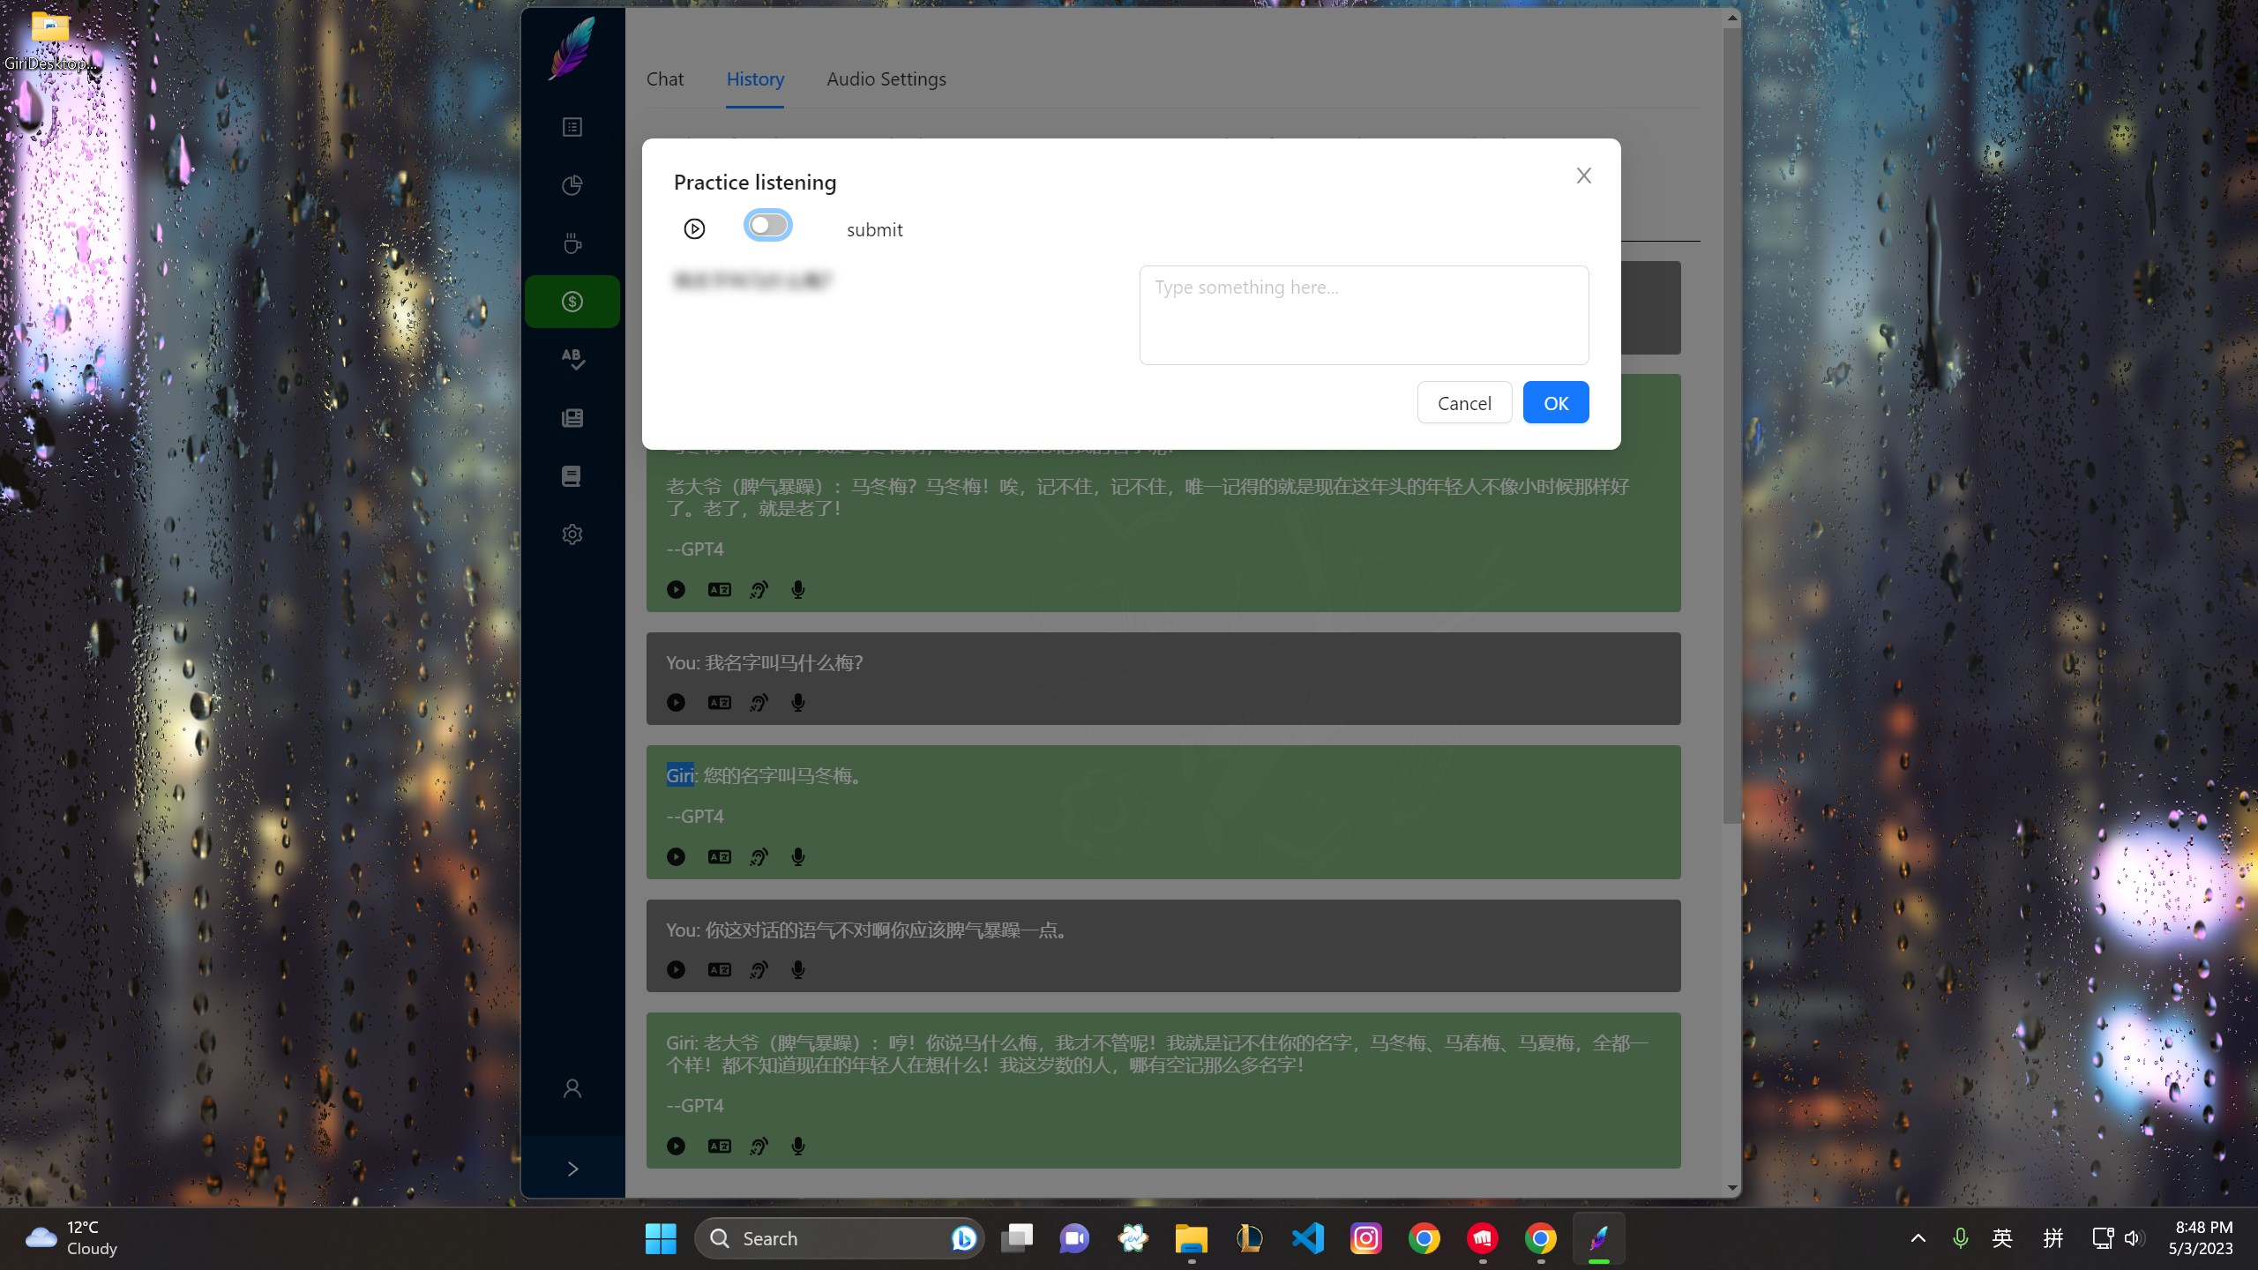Play audio in Practice listening dialog
The image size is (2258, 1270).
694,229
